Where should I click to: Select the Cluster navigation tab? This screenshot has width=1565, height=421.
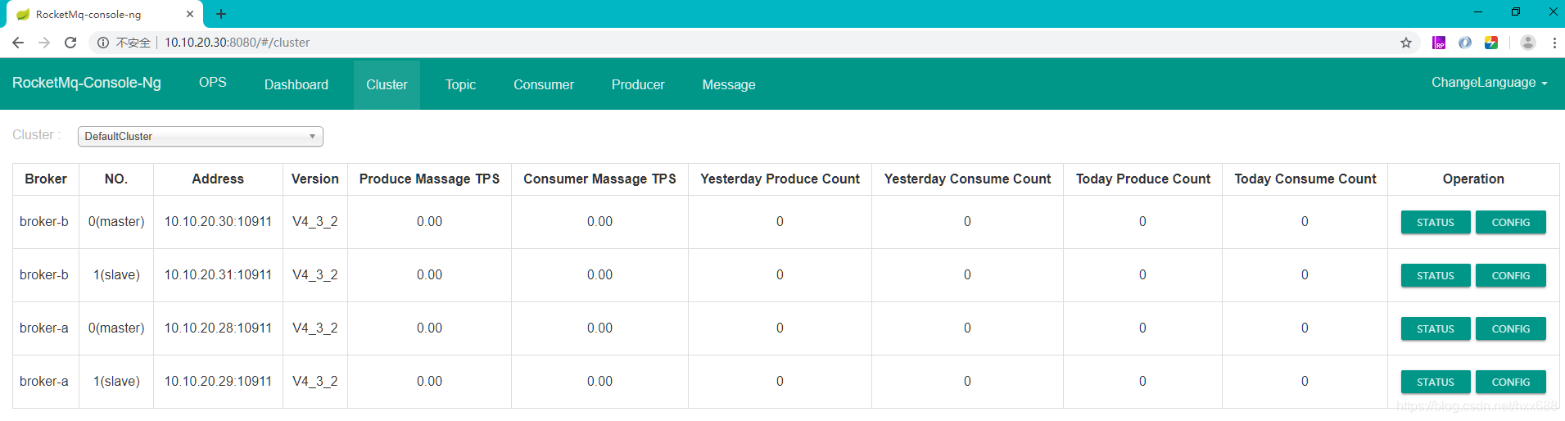(x=387, y=84)
